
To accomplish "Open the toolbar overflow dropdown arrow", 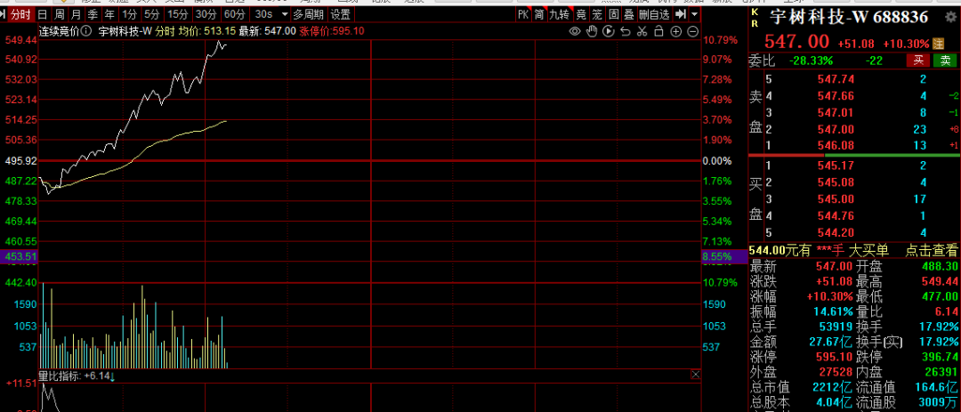I will coord(694,14).
